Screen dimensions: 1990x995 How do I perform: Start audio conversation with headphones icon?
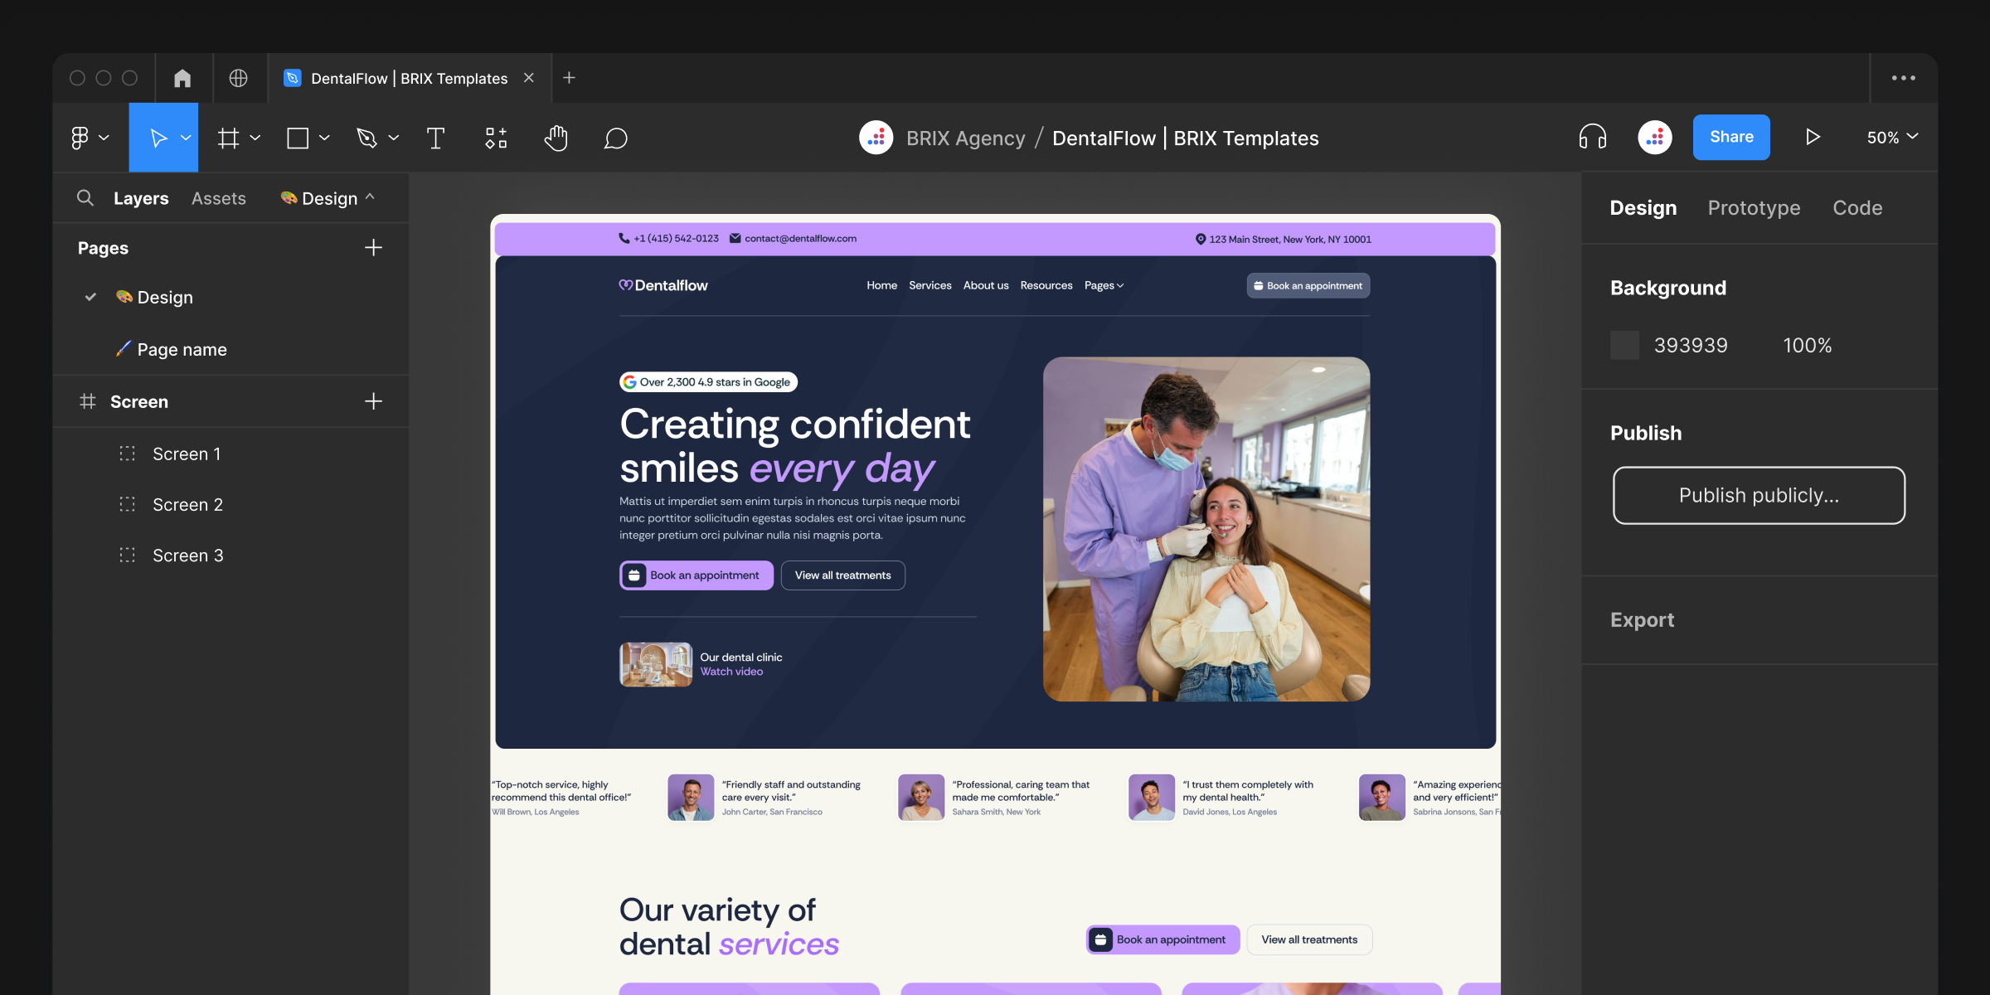tap(1593, 137)
